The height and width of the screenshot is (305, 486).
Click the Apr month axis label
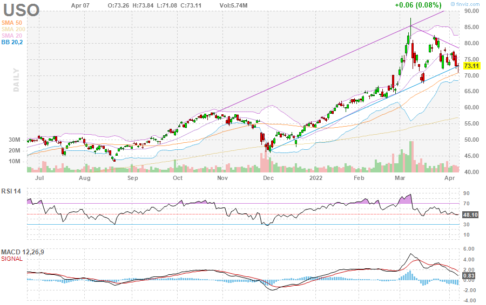449,178
